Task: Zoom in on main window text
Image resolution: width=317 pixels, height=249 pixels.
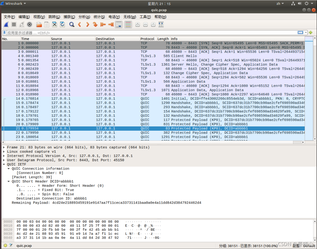Action: tap(138, 25)
